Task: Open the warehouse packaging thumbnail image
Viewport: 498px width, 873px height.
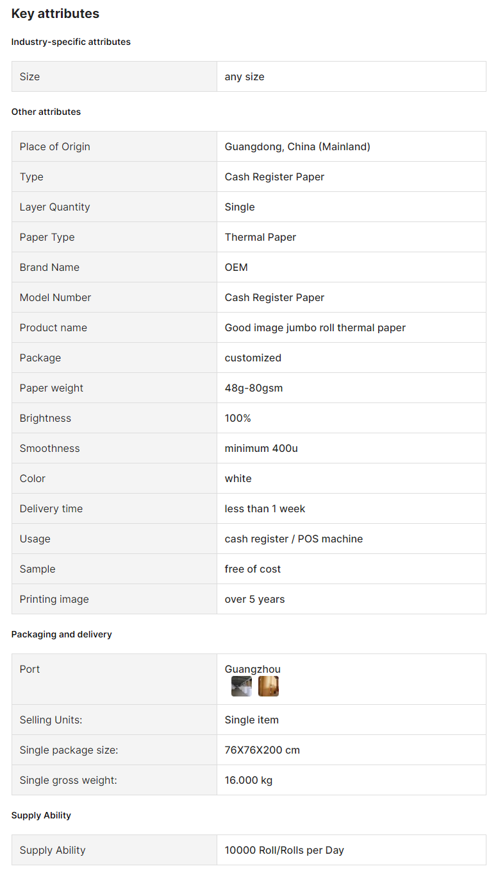Action: point(242,686)
